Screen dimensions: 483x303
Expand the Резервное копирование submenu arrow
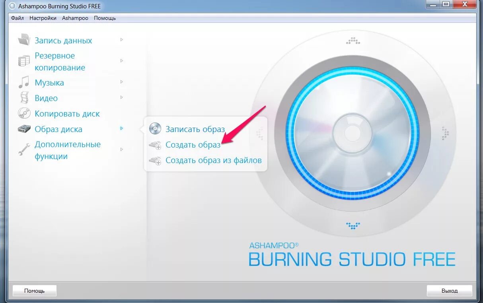coord(122,61)
